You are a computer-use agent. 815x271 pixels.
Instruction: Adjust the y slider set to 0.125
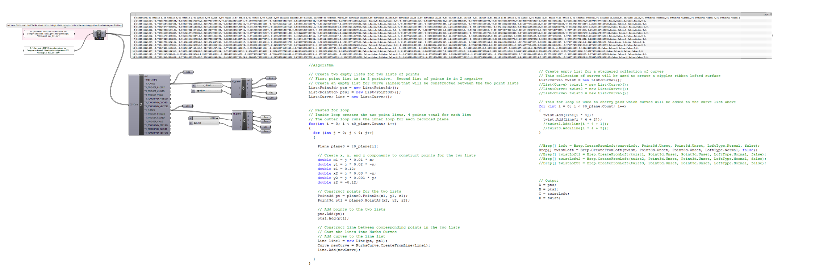click(x=204, y=123)
